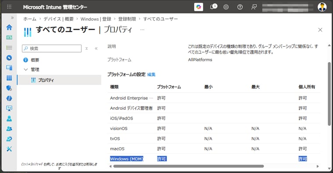Open the ellipsis menu beside プロパティ title
This screenshot has width=333, height=173.
click(142, 30)
